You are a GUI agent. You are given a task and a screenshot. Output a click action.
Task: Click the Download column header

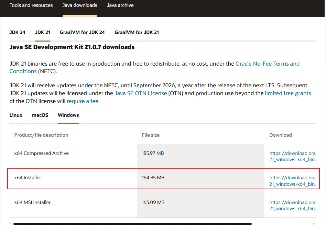pos(281,135)
